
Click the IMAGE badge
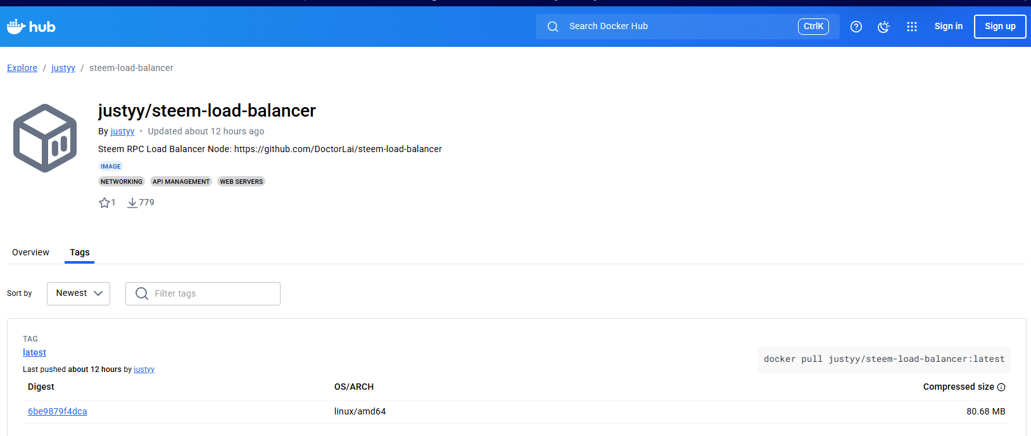tap(111, 167)
